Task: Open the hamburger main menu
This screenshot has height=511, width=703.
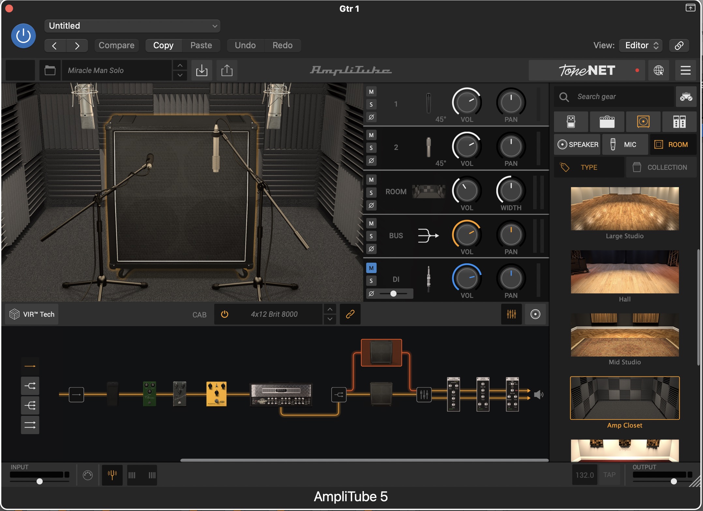Action: coord(686,70)
